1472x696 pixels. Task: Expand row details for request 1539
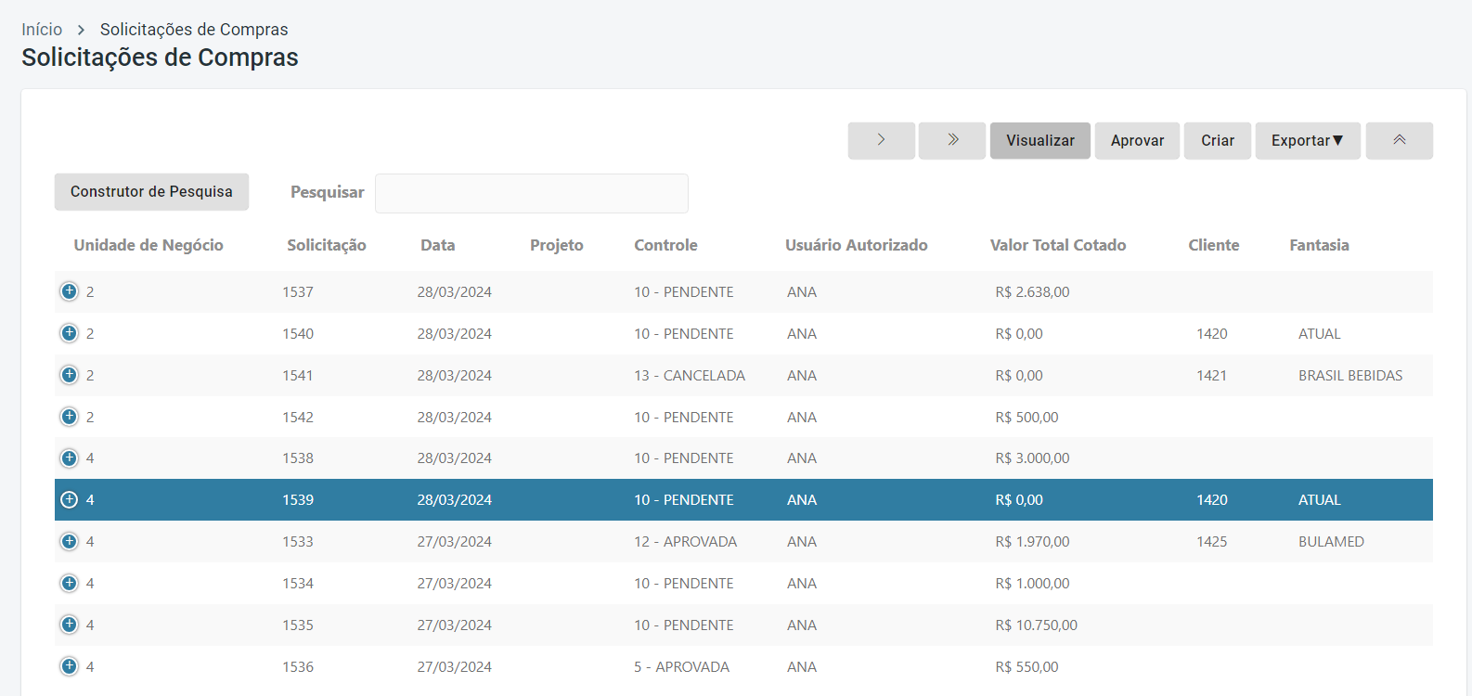70,499
